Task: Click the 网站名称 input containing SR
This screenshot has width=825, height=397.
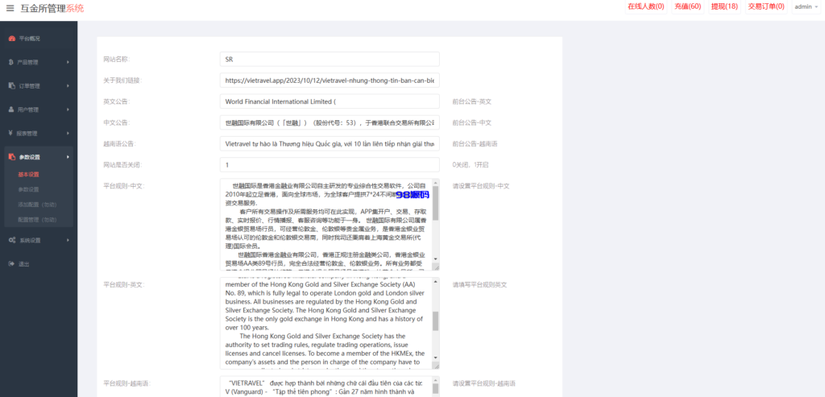Action: pyautogui.click(x=330, y=60)
